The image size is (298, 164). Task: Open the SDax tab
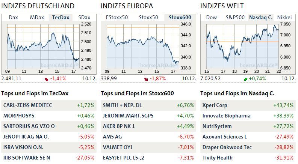click(84, 17)
